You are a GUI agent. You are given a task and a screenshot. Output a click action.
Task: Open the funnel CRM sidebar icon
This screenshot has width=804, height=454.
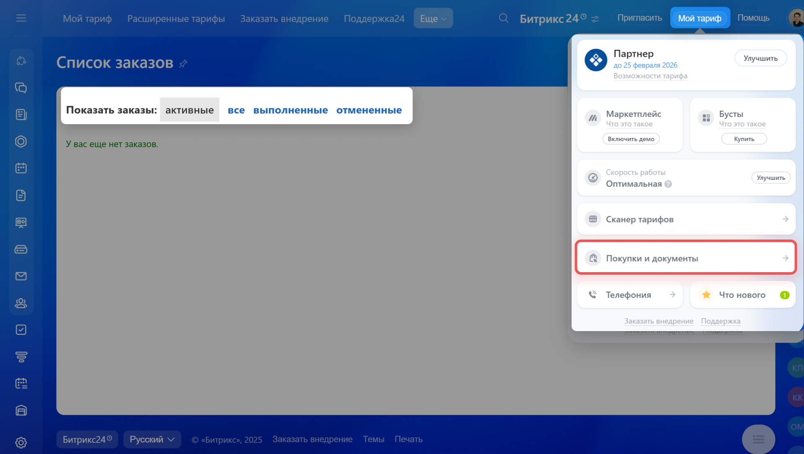click(21, 357)
